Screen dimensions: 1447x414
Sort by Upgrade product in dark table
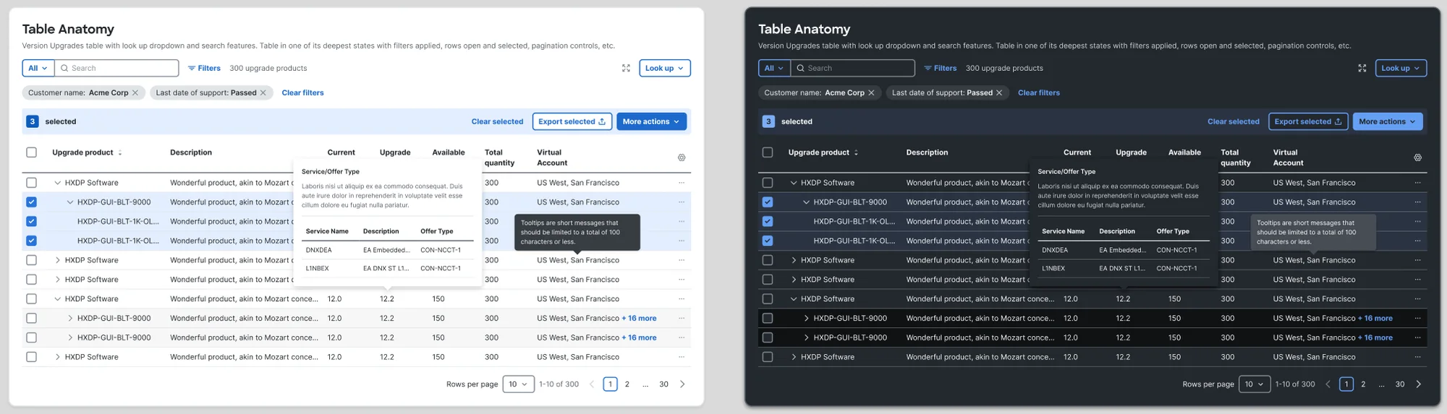pos(856,152)
